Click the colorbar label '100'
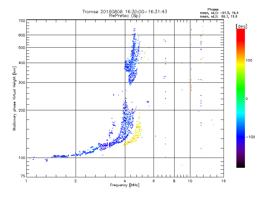The height and width of the screenshot is (197, 263). tap(249, 60)
